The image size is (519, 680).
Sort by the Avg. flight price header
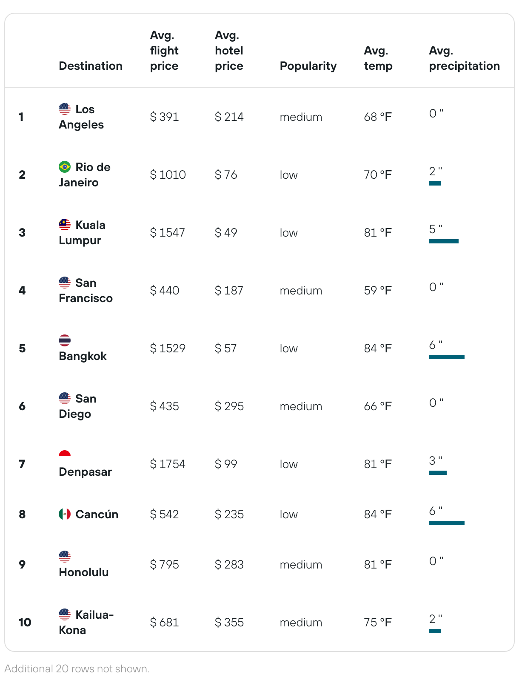pyautogui.click(x=164, y=51)
